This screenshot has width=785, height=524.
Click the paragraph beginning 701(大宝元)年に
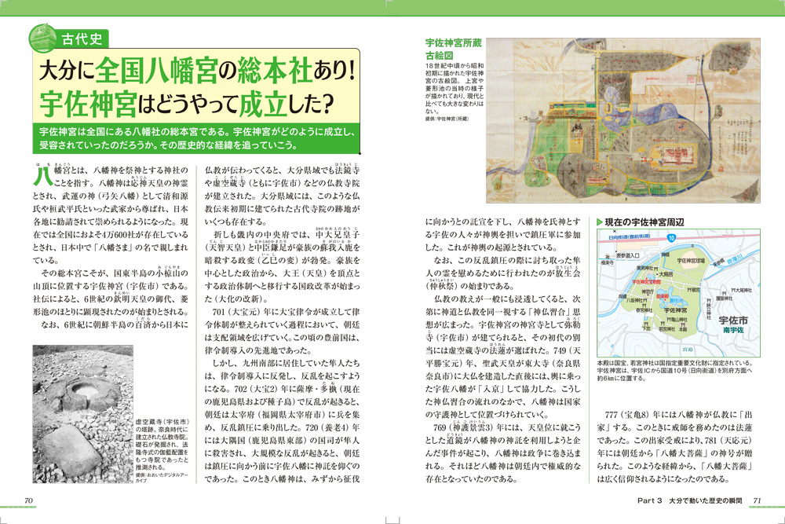click(x=282, y=331)
